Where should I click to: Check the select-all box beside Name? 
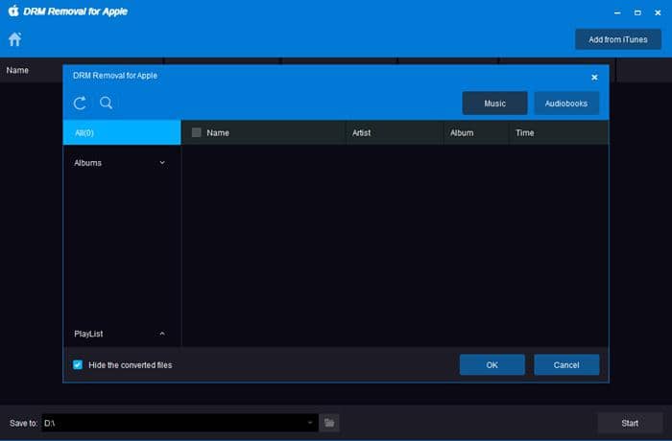pos(196,132)
